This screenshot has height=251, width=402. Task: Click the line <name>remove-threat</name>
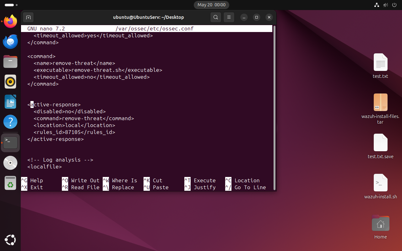click(x=74, y=63)
